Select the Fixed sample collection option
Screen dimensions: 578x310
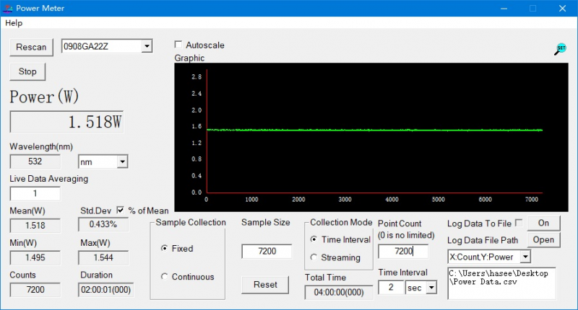[165, 248]
